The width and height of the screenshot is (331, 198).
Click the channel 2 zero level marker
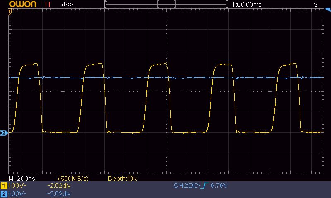pyautogui.click(x=4, y=133)
